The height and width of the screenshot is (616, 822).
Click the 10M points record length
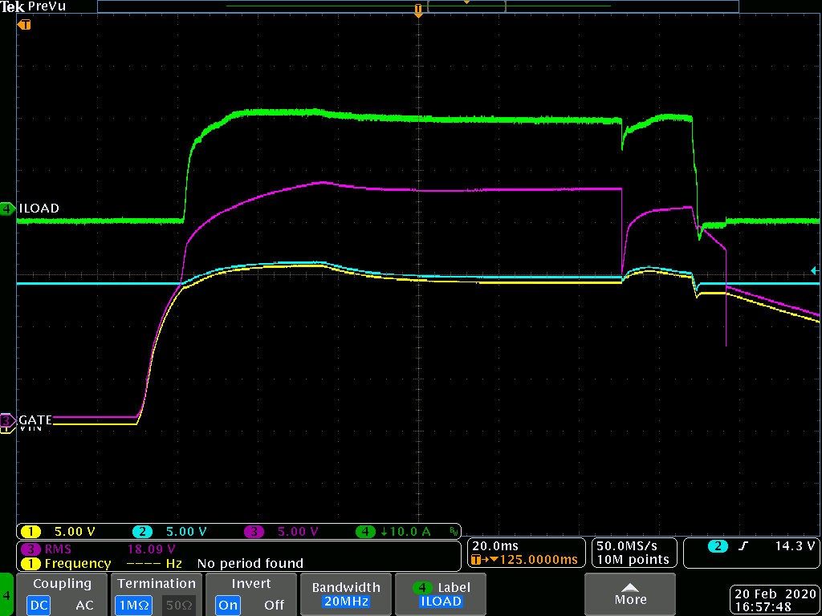coord(633,559)
